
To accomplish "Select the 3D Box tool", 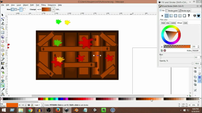I will pyautogui.click(x=3, y=37).
